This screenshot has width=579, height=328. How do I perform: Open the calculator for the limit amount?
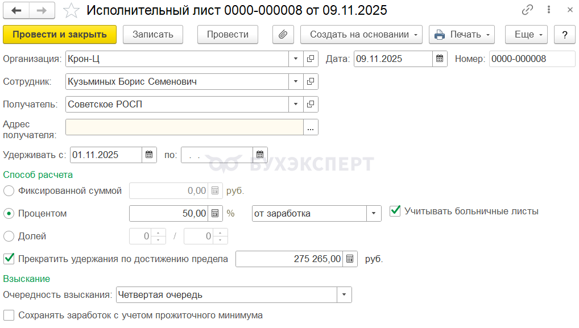click(350, 259)
